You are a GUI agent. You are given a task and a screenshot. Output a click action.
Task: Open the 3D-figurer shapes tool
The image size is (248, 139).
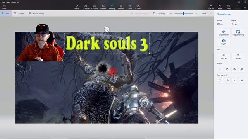pyautogui.click(x=95, y=7)
